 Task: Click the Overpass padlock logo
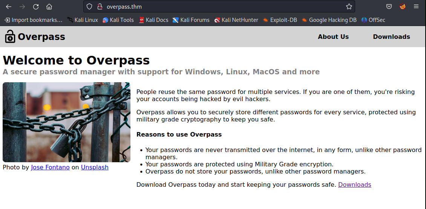[x=10, y=37]
